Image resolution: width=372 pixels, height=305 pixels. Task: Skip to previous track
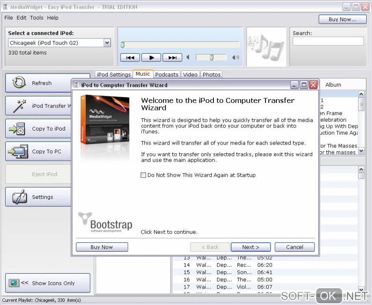pos(130,57)
